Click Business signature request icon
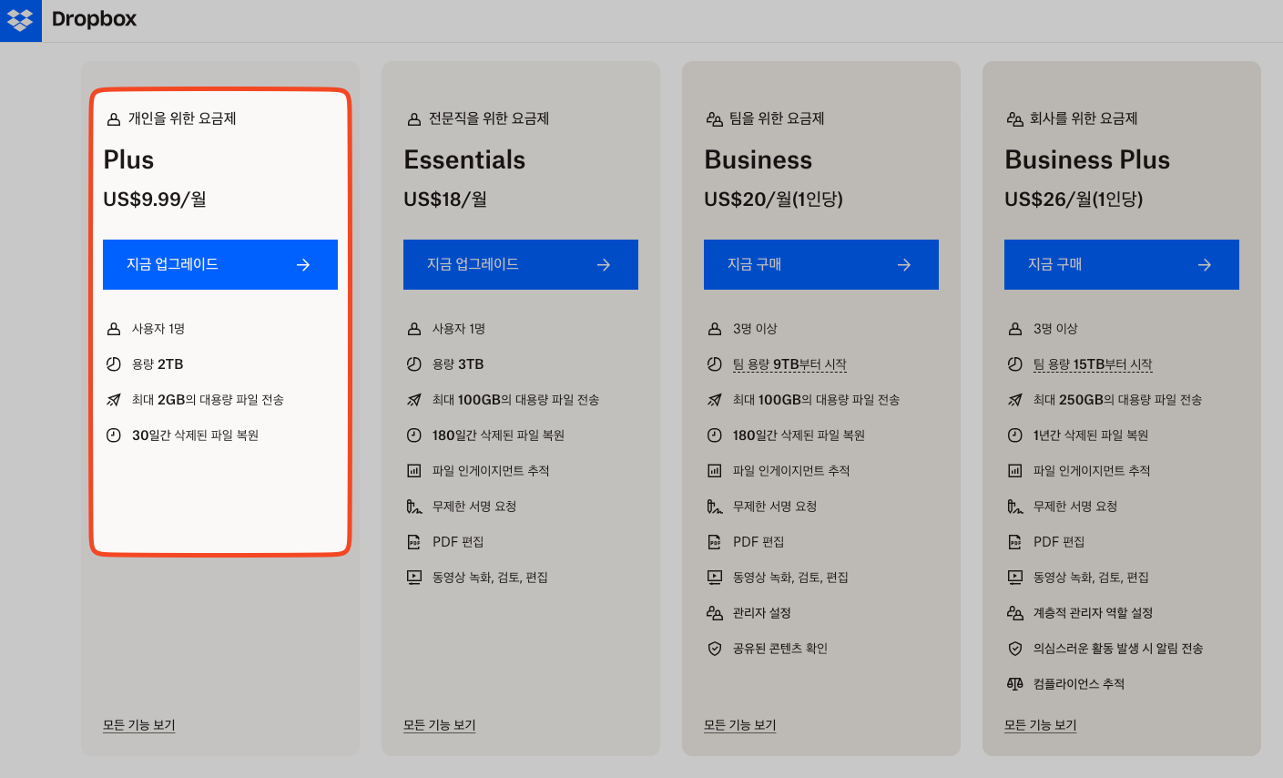 click(715, 507)
